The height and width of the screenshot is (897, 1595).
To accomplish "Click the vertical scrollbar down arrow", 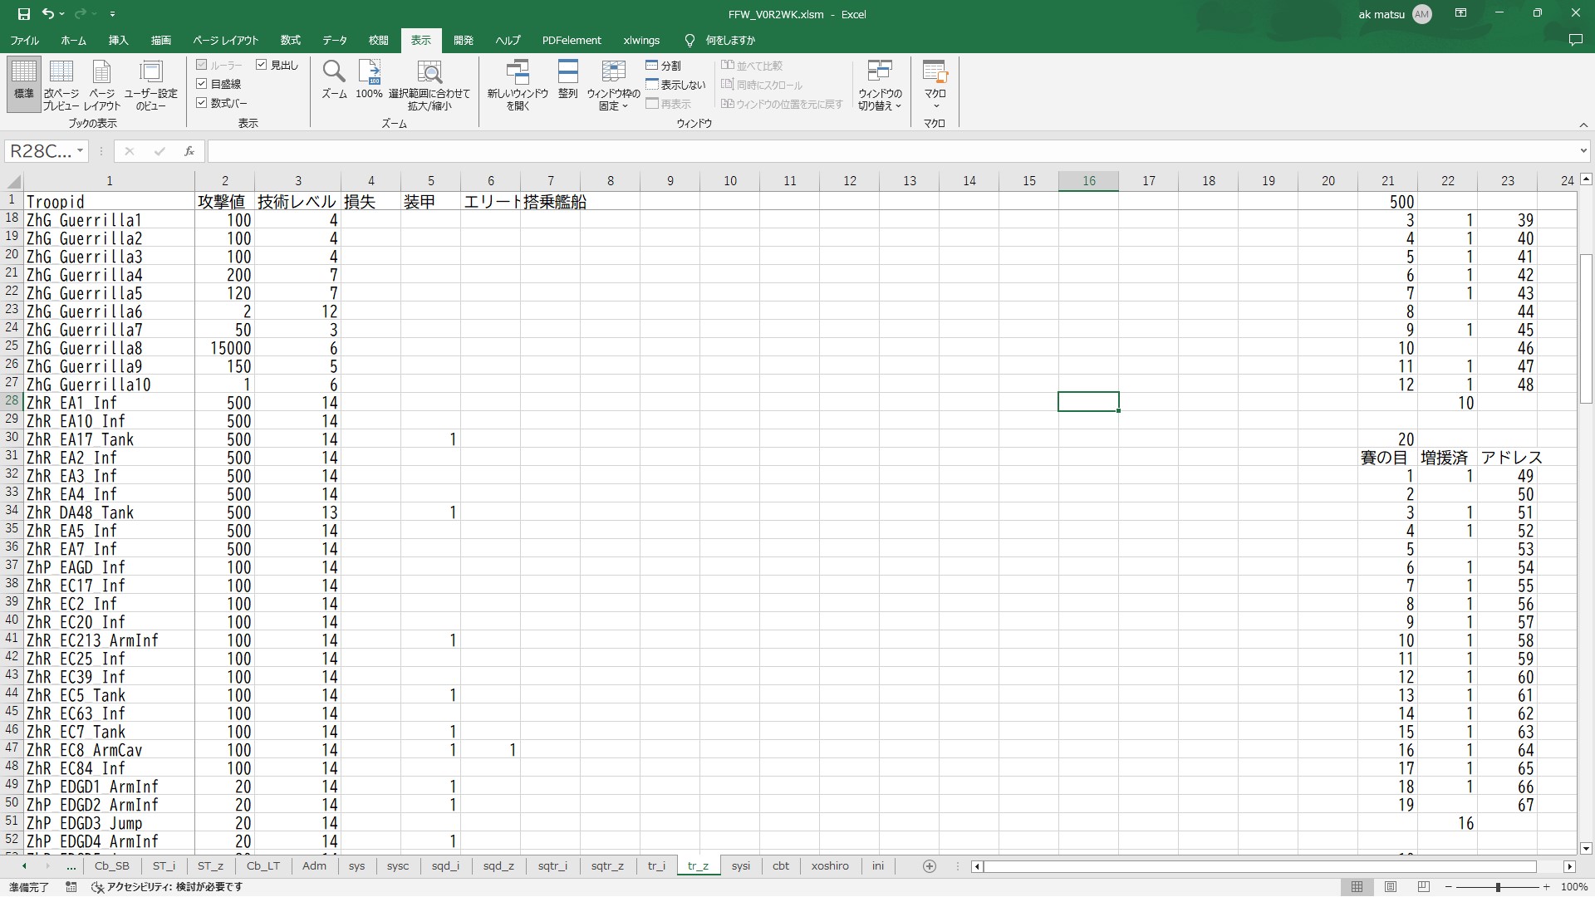I will [x=1586, y=848].
